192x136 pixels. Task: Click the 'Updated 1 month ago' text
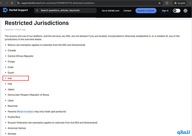[x=15, y=29]
